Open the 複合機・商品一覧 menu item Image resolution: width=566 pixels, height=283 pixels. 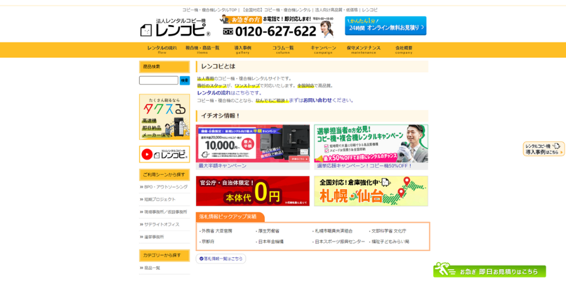202,49
